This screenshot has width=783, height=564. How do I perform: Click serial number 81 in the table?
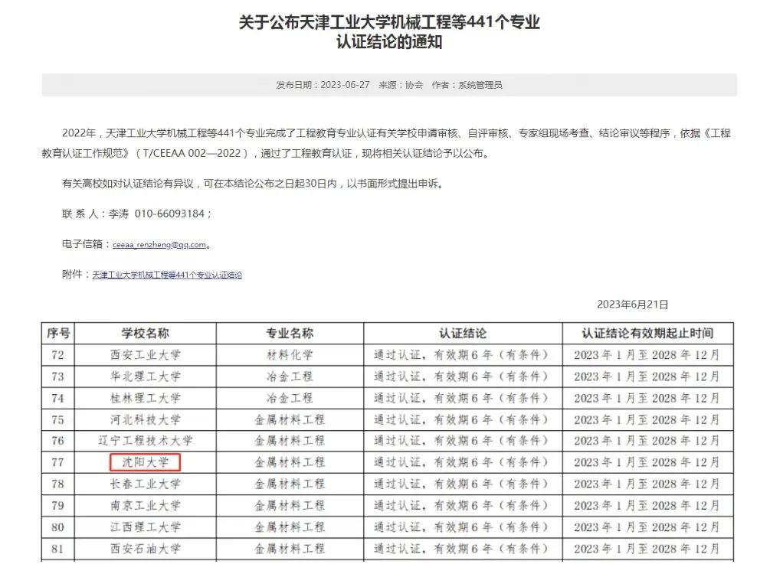tap(58, 549)
